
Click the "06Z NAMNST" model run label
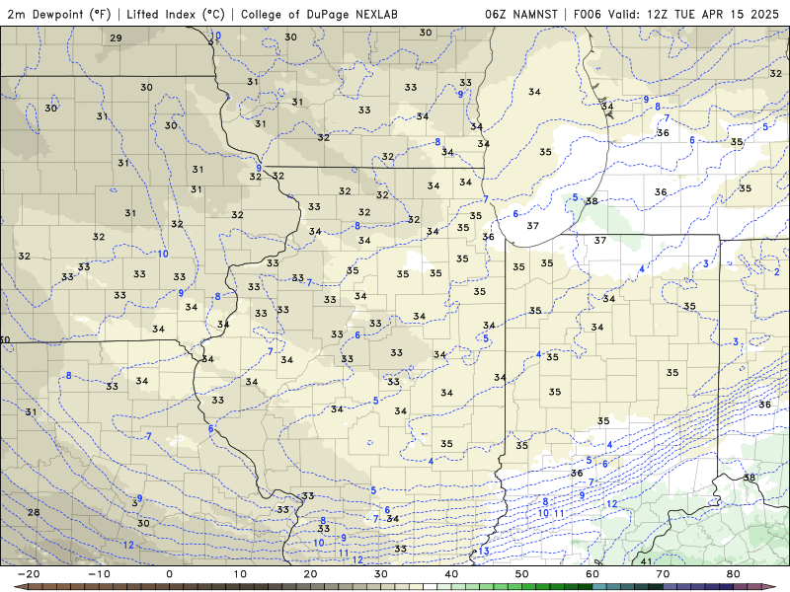pyautogui.click(x=521, y=14)
